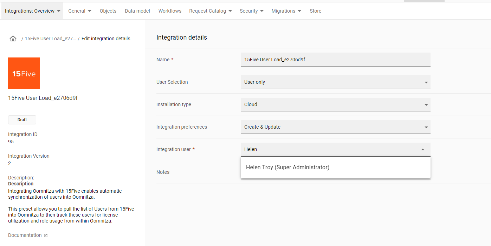Go to the Store tab
The height and width of the screenshot is (246, 491).
tap(315, 11)
